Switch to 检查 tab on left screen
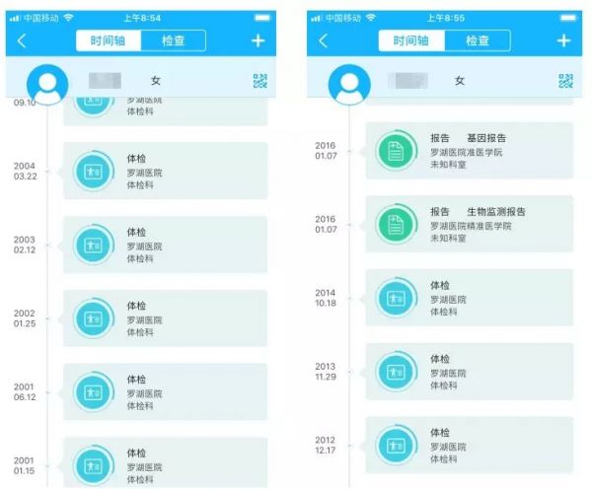 pos(174,40)
